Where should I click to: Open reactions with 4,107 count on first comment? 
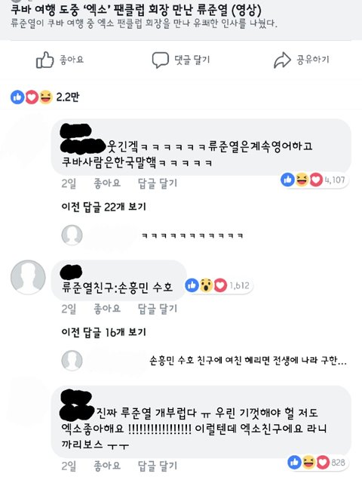coord(314,180)
